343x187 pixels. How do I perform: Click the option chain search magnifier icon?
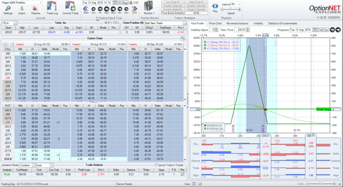[183, 39]
